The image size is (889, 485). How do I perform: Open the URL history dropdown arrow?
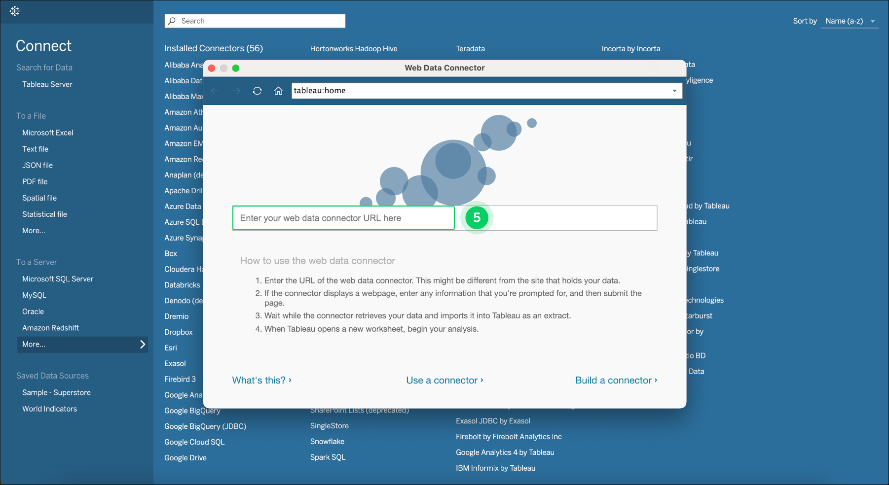click(x=674, y=91)
